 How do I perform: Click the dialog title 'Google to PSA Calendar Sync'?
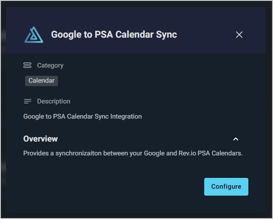tap(114, 35)
